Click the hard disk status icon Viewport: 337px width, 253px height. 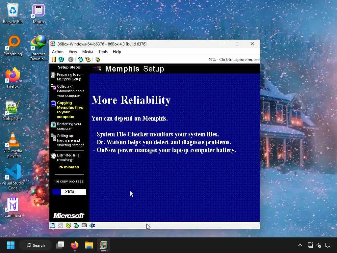pos(84,225)
